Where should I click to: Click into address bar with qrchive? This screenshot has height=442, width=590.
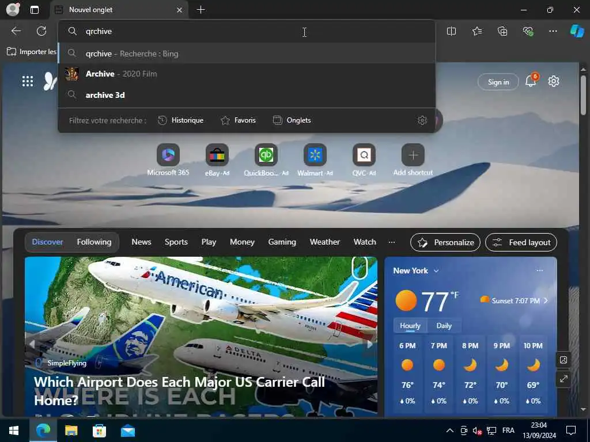(247, 31)
